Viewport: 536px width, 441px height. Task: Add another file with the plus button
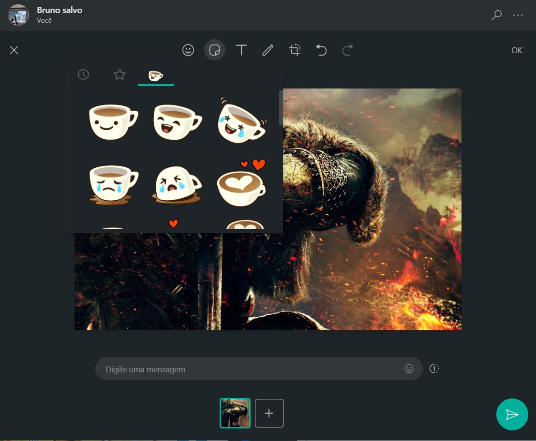click(269, 413)
